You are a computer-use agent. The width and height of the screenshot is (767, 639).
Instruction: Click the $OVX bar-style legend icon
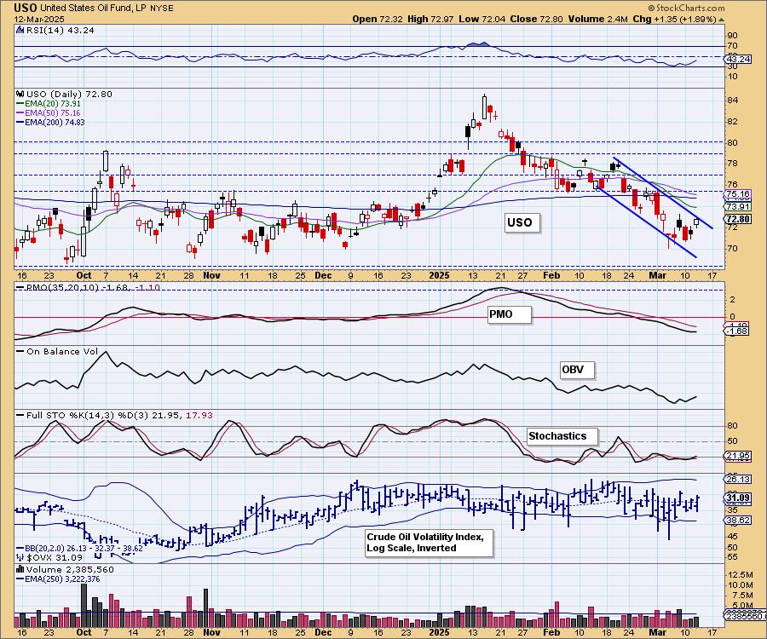point(20,557)
